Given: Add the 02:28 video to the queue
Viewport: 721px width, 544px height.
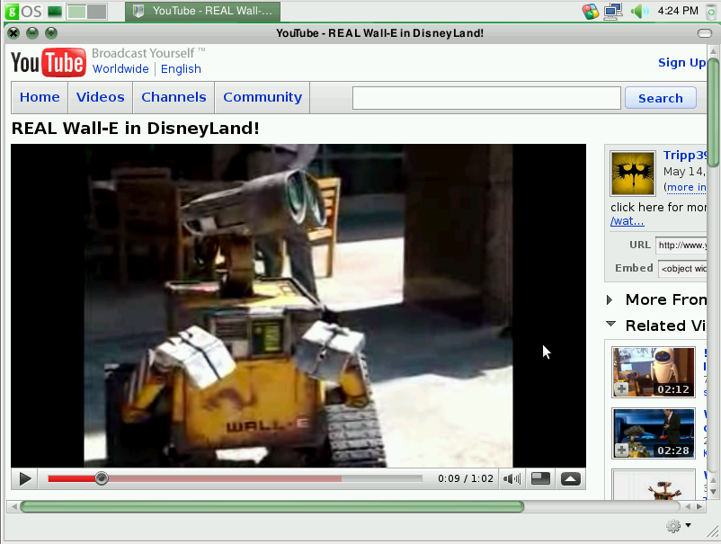Looking at the screenshot, I should pyautogui.click(x=621, y=450).
